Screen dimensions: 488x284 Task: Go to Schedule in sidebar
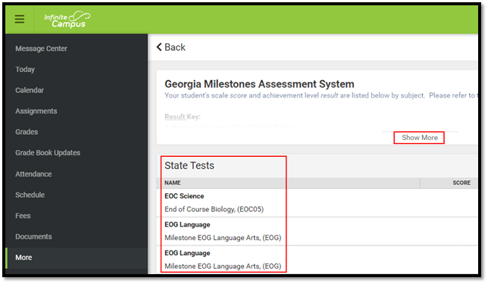click(30, 195)
